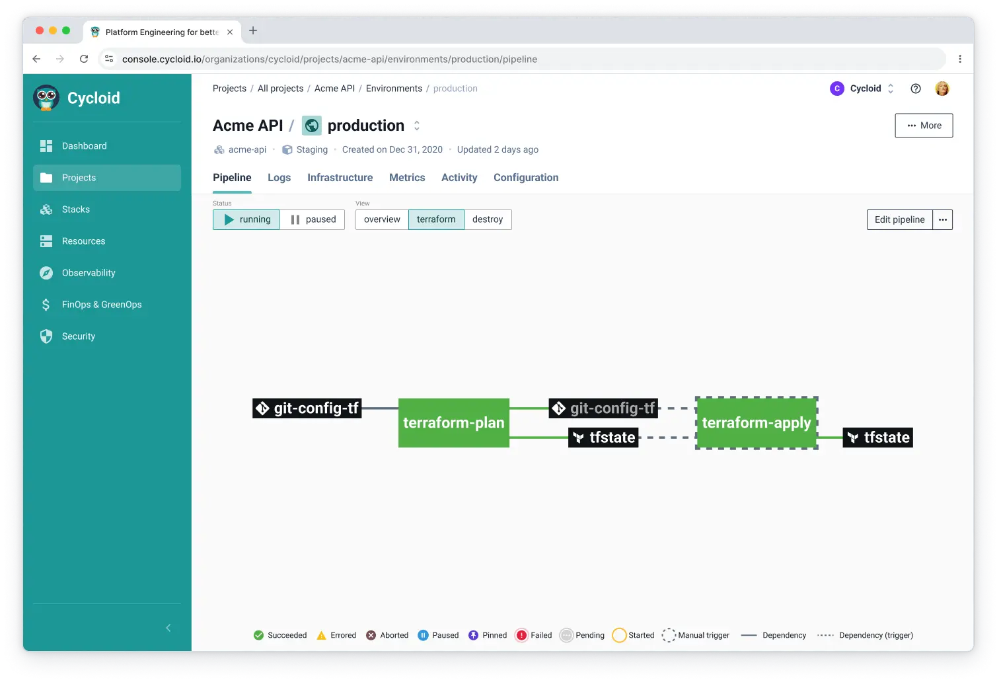Open the Stacks section icon

(x=46, y=209)
